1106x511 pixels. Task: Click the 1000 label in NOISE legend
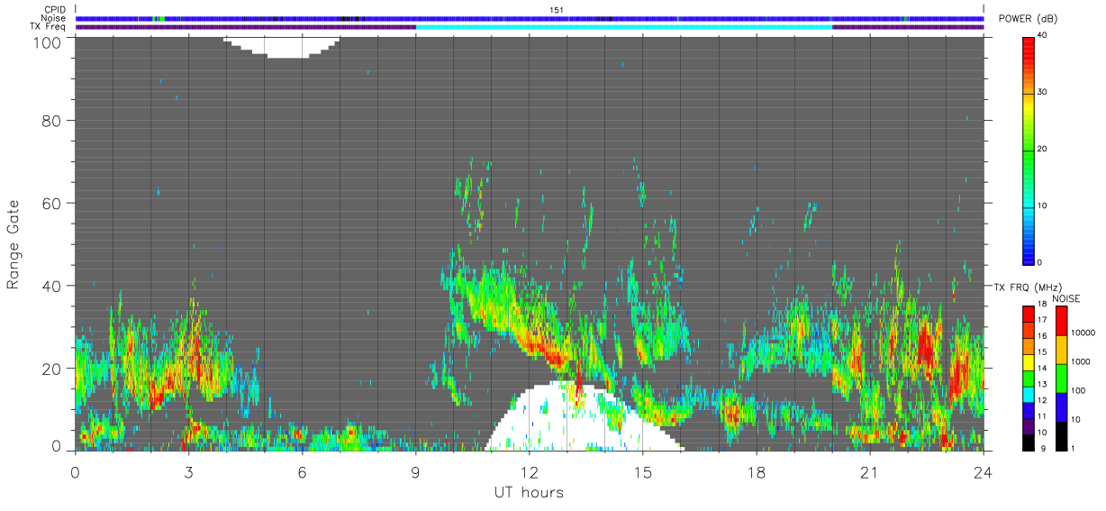pyautogui.click(x=1082, y=361)
